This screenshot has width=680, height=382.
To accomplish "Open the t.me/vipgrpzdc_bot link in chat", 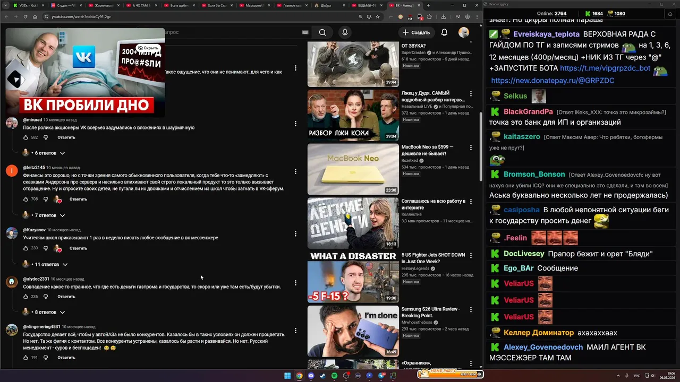I will click(x=605, y=68).
